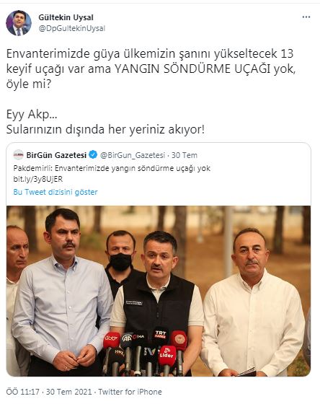The width and height of the screenshot is (320, 404).
Task: Click the tweet line mentioning YANGIN SÖNDÜRME UÇAĞI
Action: click(x=151, y=69)
